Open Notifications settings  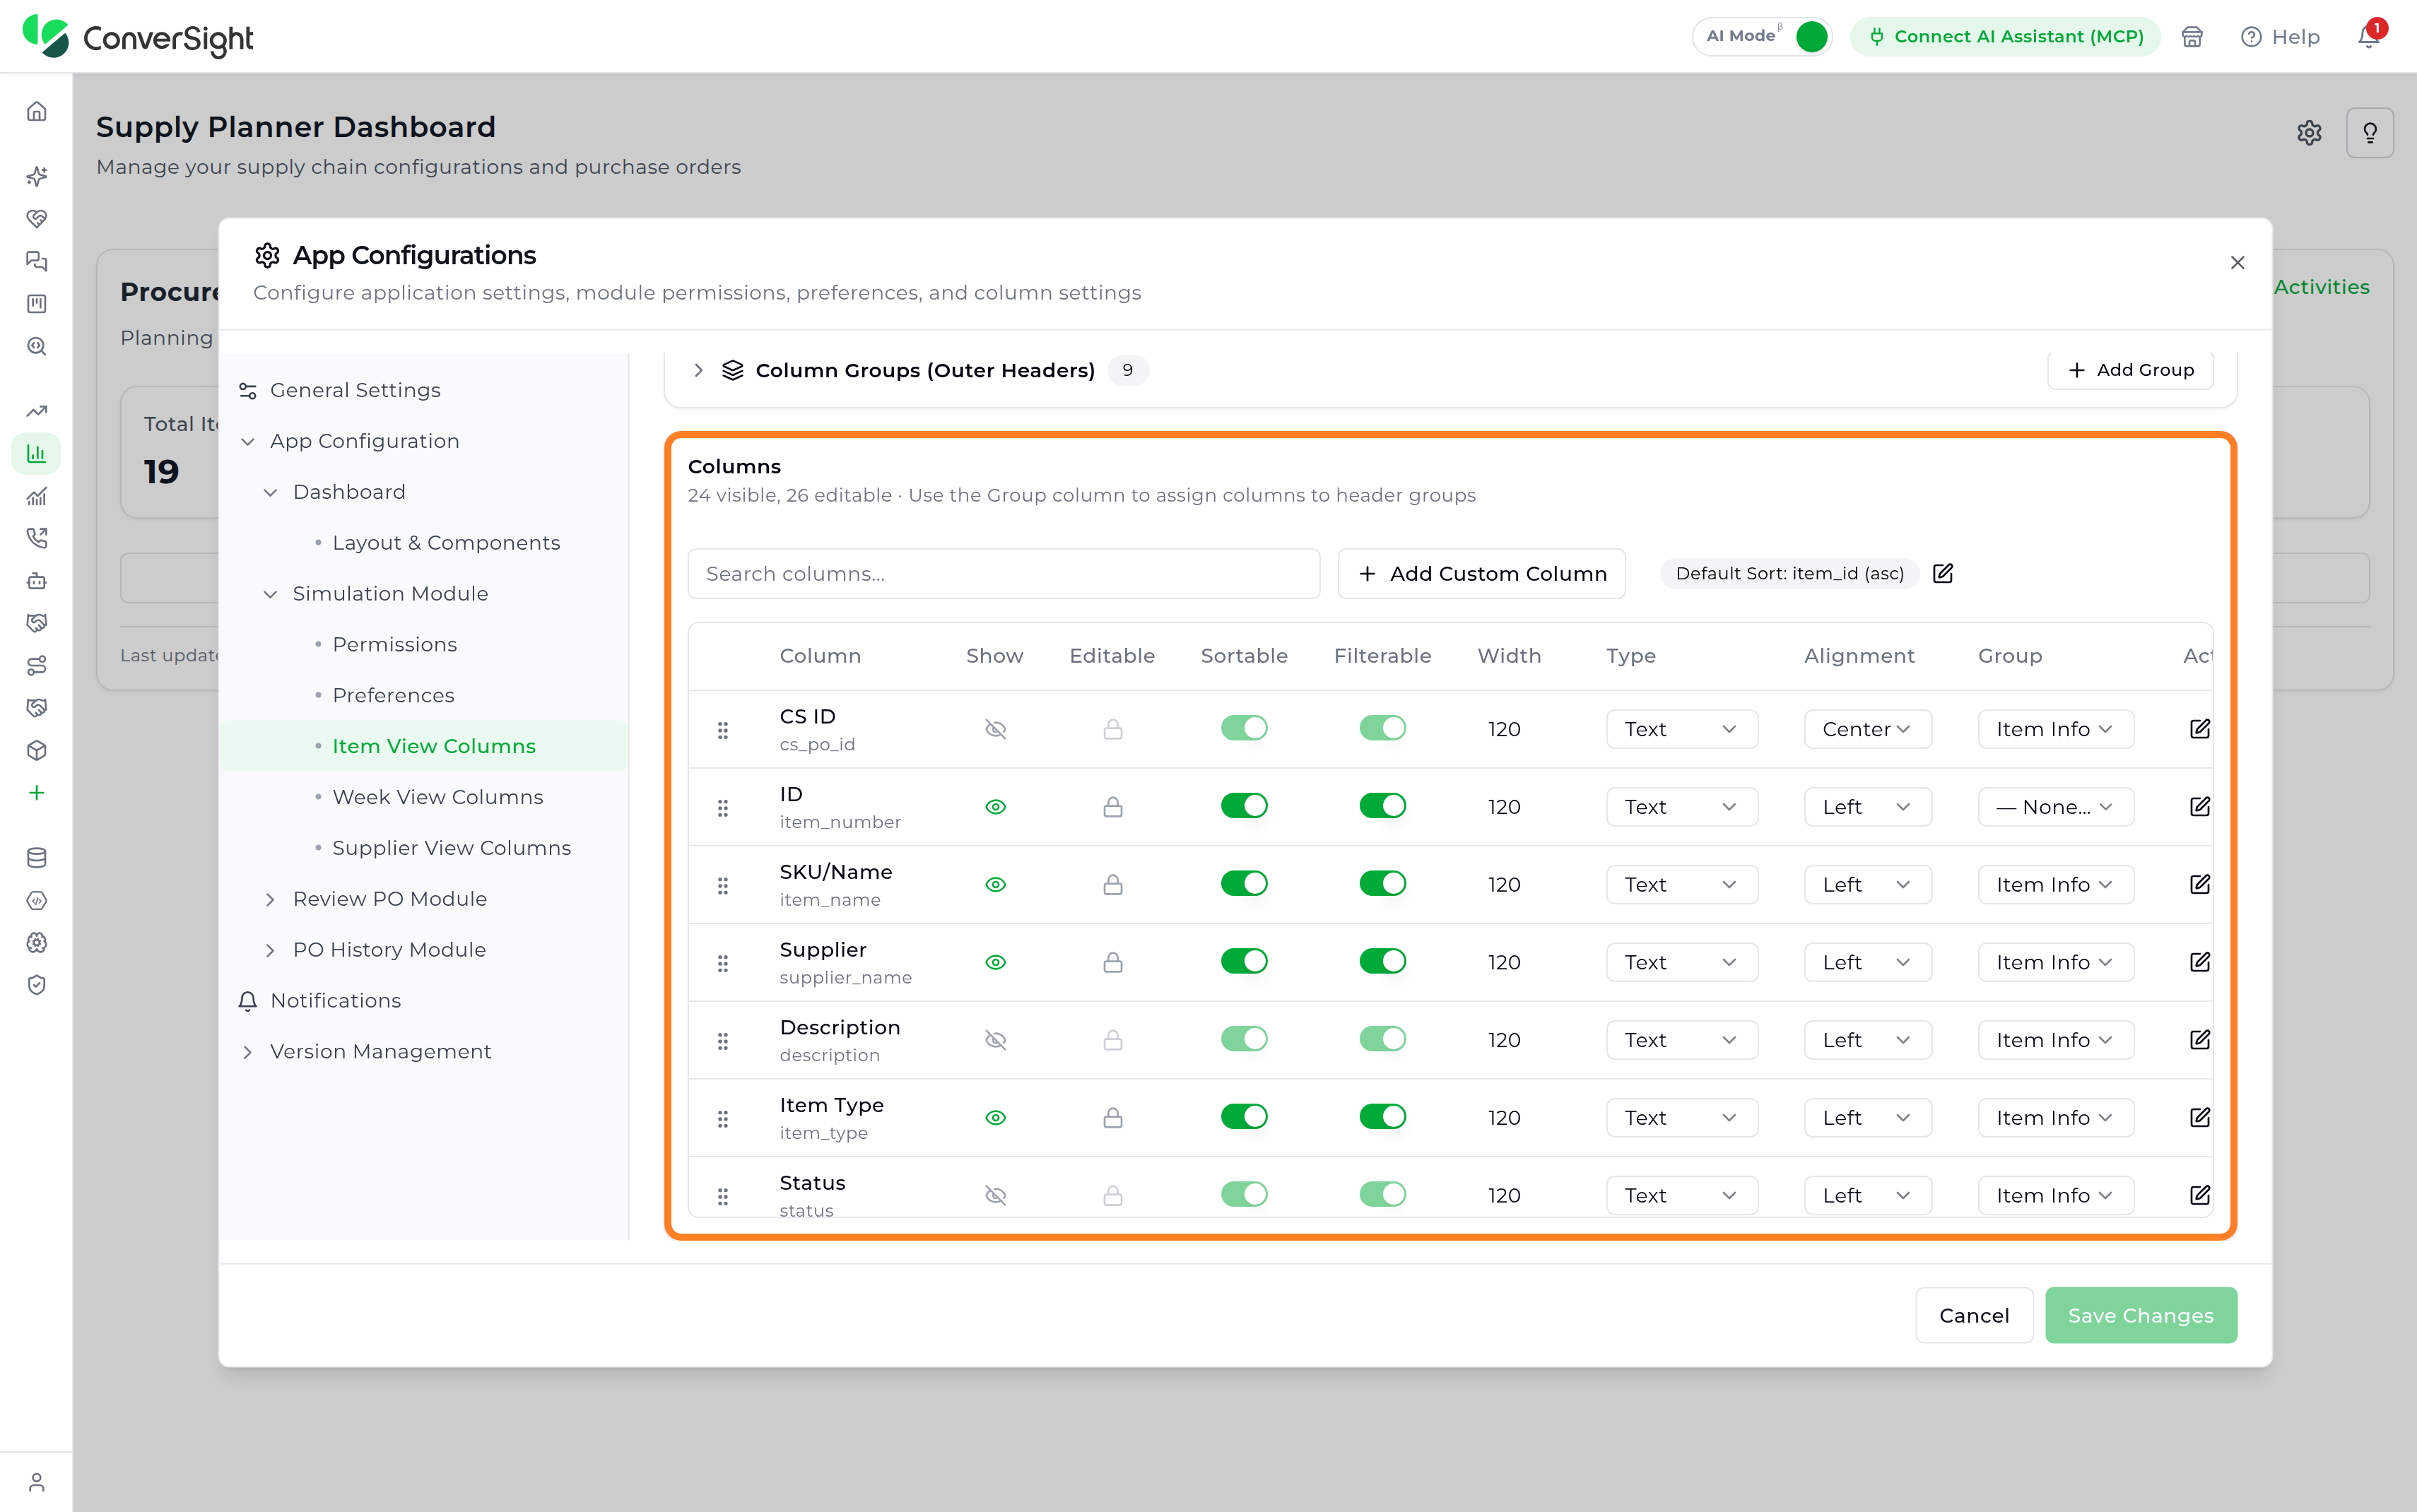(335, 1001)
